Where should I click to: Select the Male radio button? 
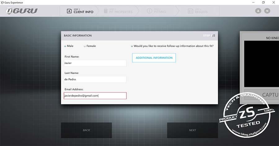point(65,46)
